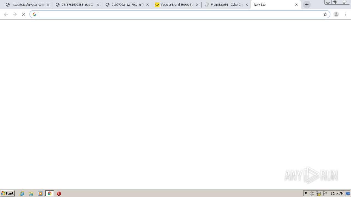Click the 10:14 AM clock

tap(337, 193)
